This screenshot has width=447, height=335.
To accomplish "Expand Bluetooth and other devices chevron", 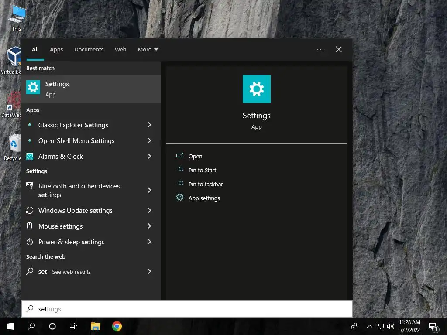I will pos(149,190).
